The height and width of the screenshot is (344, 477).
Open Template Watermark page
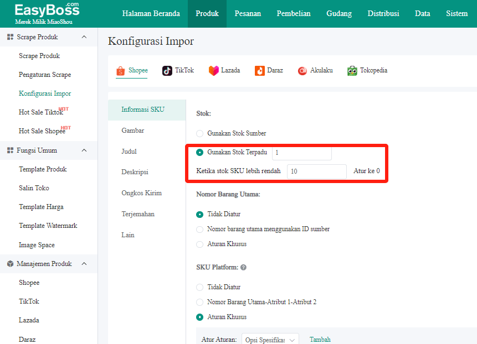coord(48,226)
